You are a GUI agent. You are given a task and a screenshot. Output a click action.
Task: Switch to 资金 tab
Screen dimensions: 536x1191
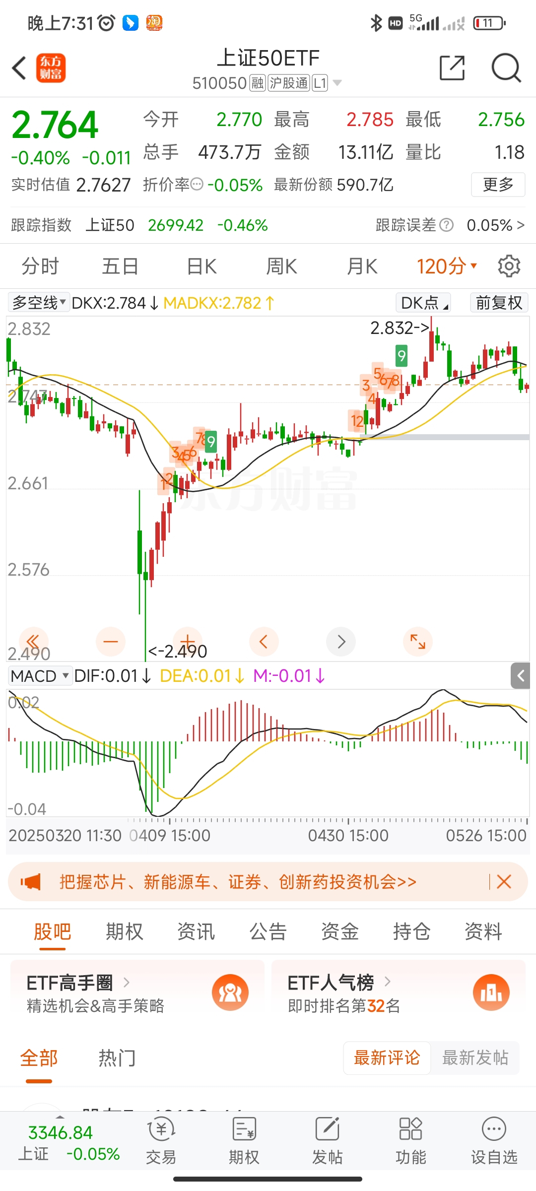340,931
